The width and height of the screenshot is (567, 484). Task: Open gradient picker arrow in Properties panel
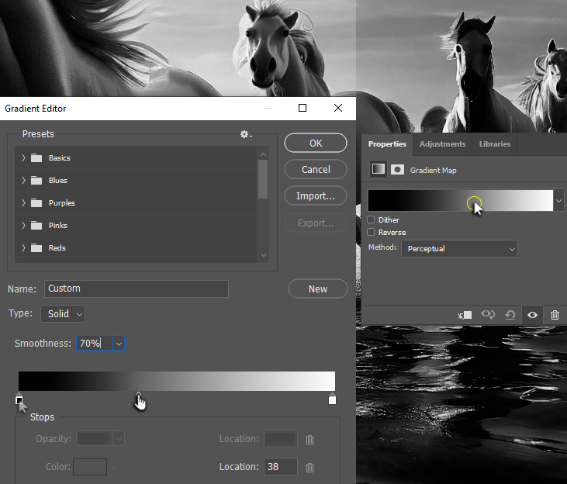(x=558, y=200)
